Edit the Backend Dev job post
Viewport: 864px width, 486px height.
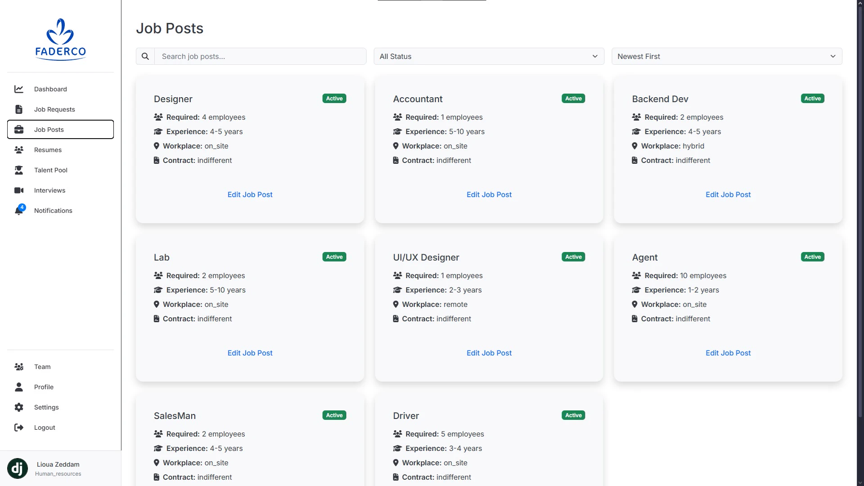pyautogui.click(x=728, y=194)
